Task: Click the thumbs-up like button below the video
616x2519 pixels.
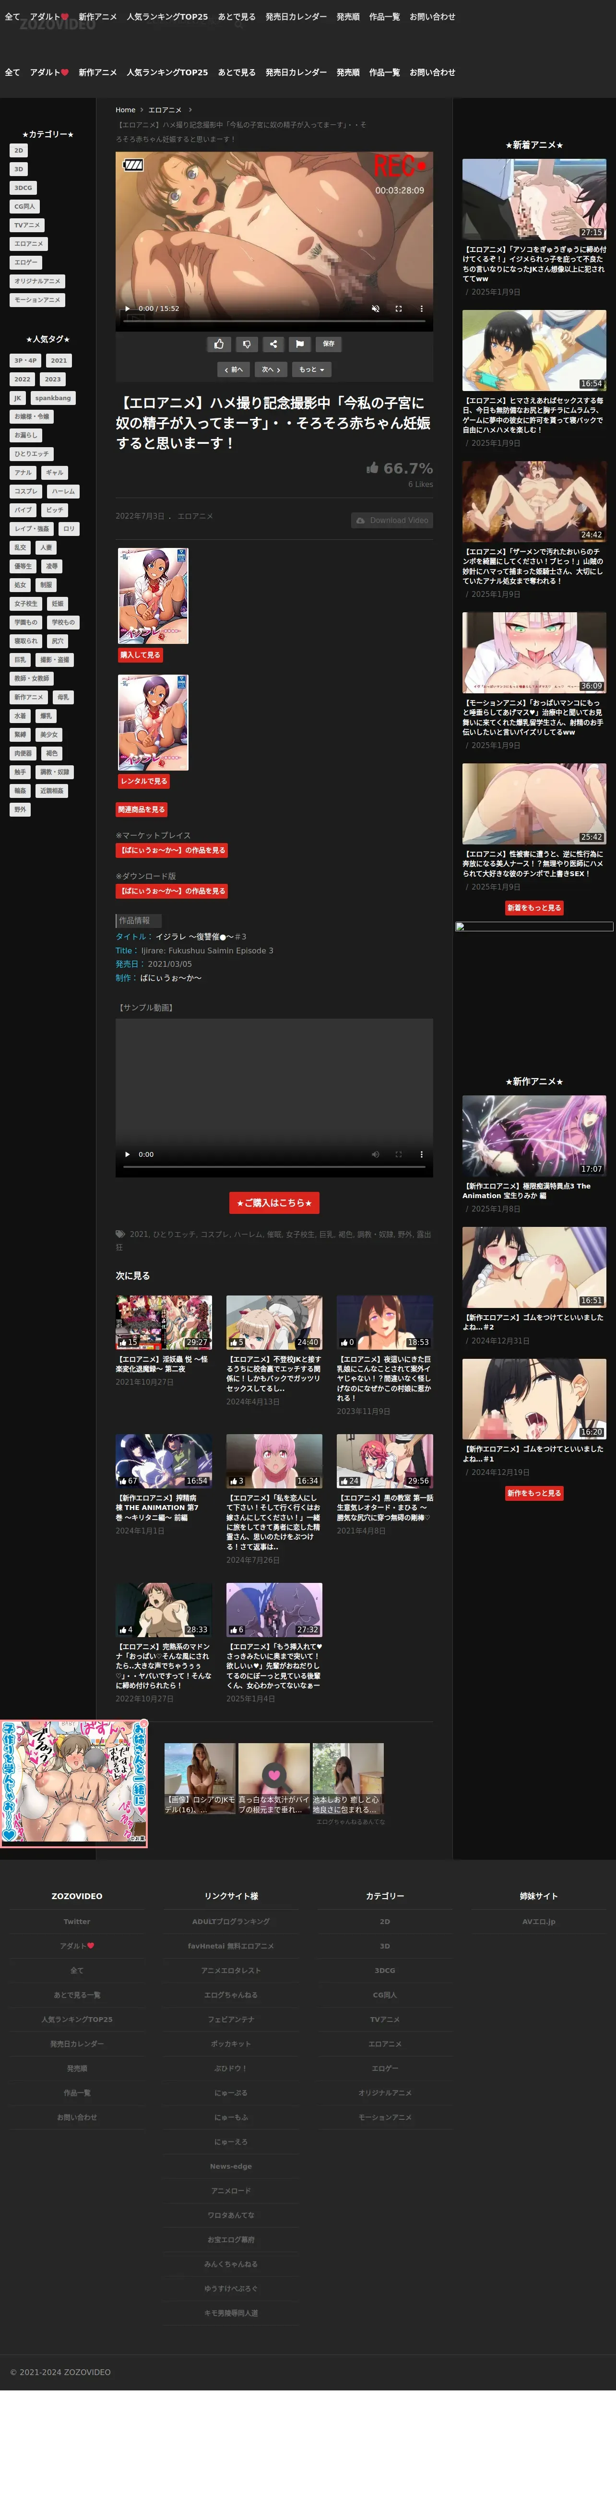Action: [219, 344]
